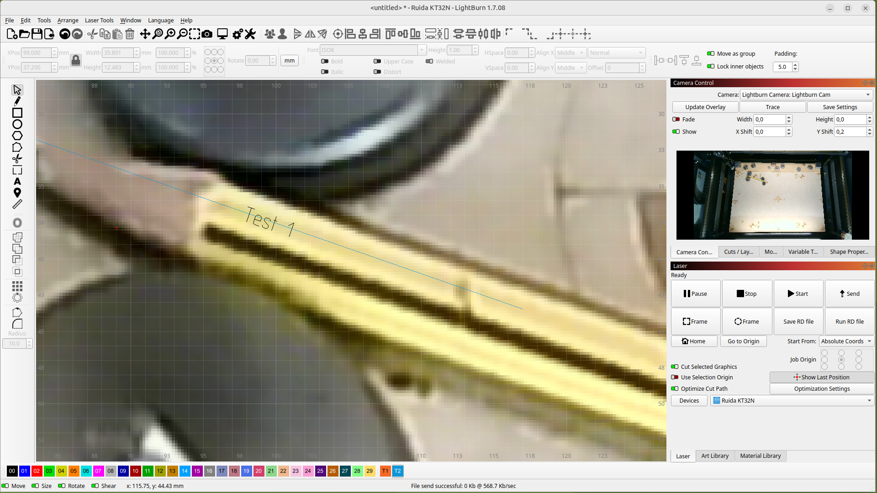Select the Create Text tool
The height and width of the screenshot is (493, 877).
[17, 182]
